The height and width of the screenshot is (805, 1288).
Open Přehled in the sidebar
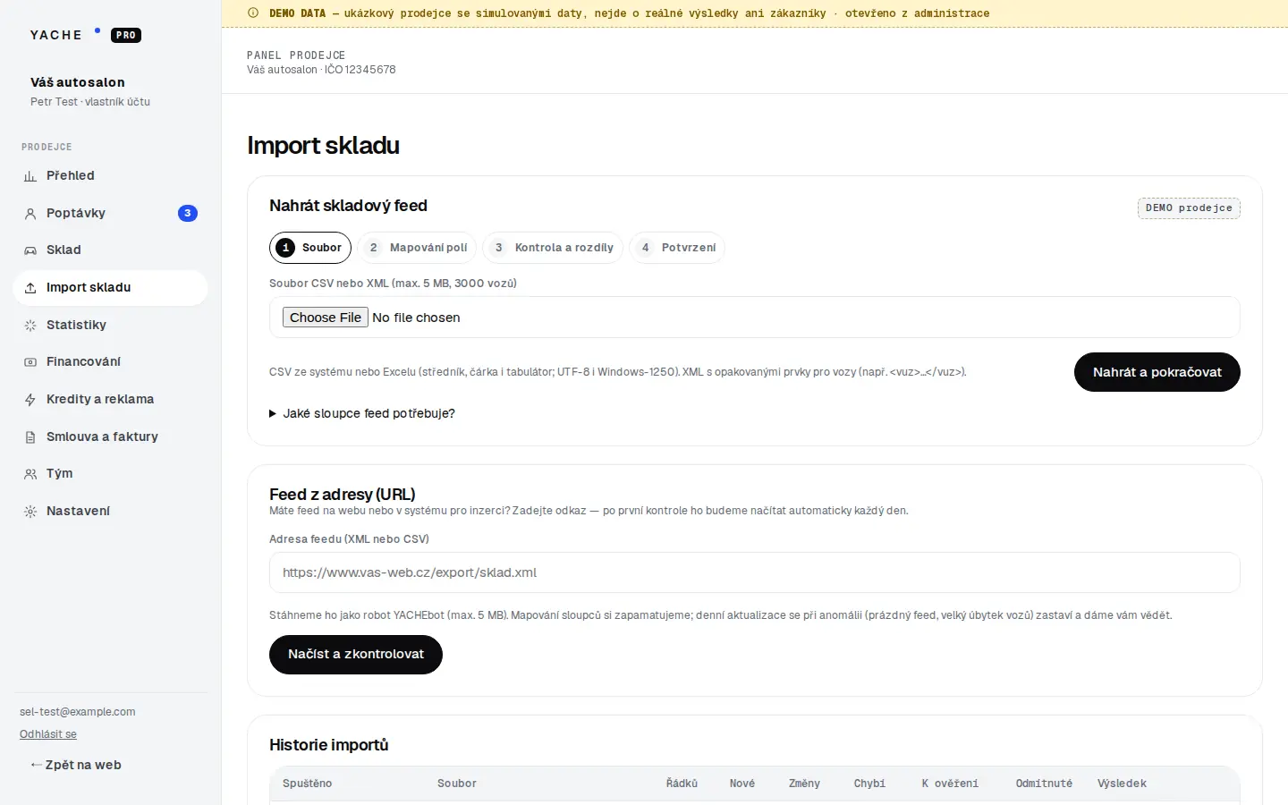(110, 176)
